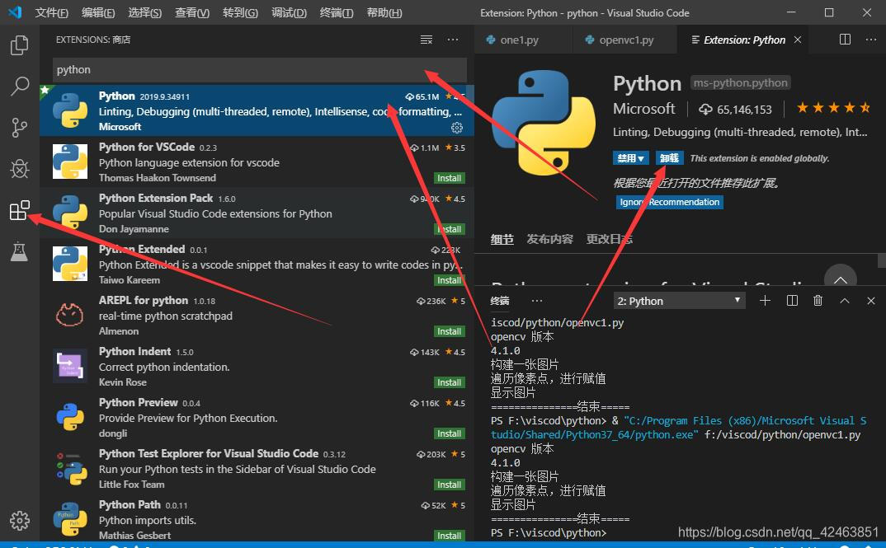Select Python Preview list row title
Image resolution: width=886 pixels, height=548 pixels.
[x=138, y=402]
